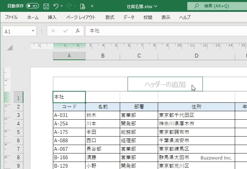Click the Select All corner triangle
This screenshot has height=169, width=247.
click(9, 48)
